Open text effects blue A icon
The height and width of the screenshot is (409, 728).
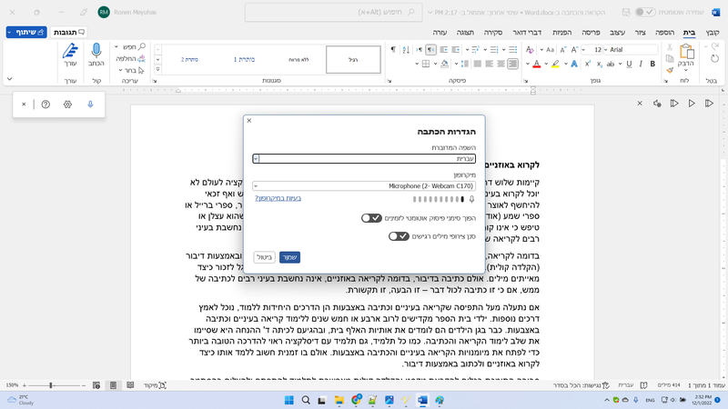[574, 64]
